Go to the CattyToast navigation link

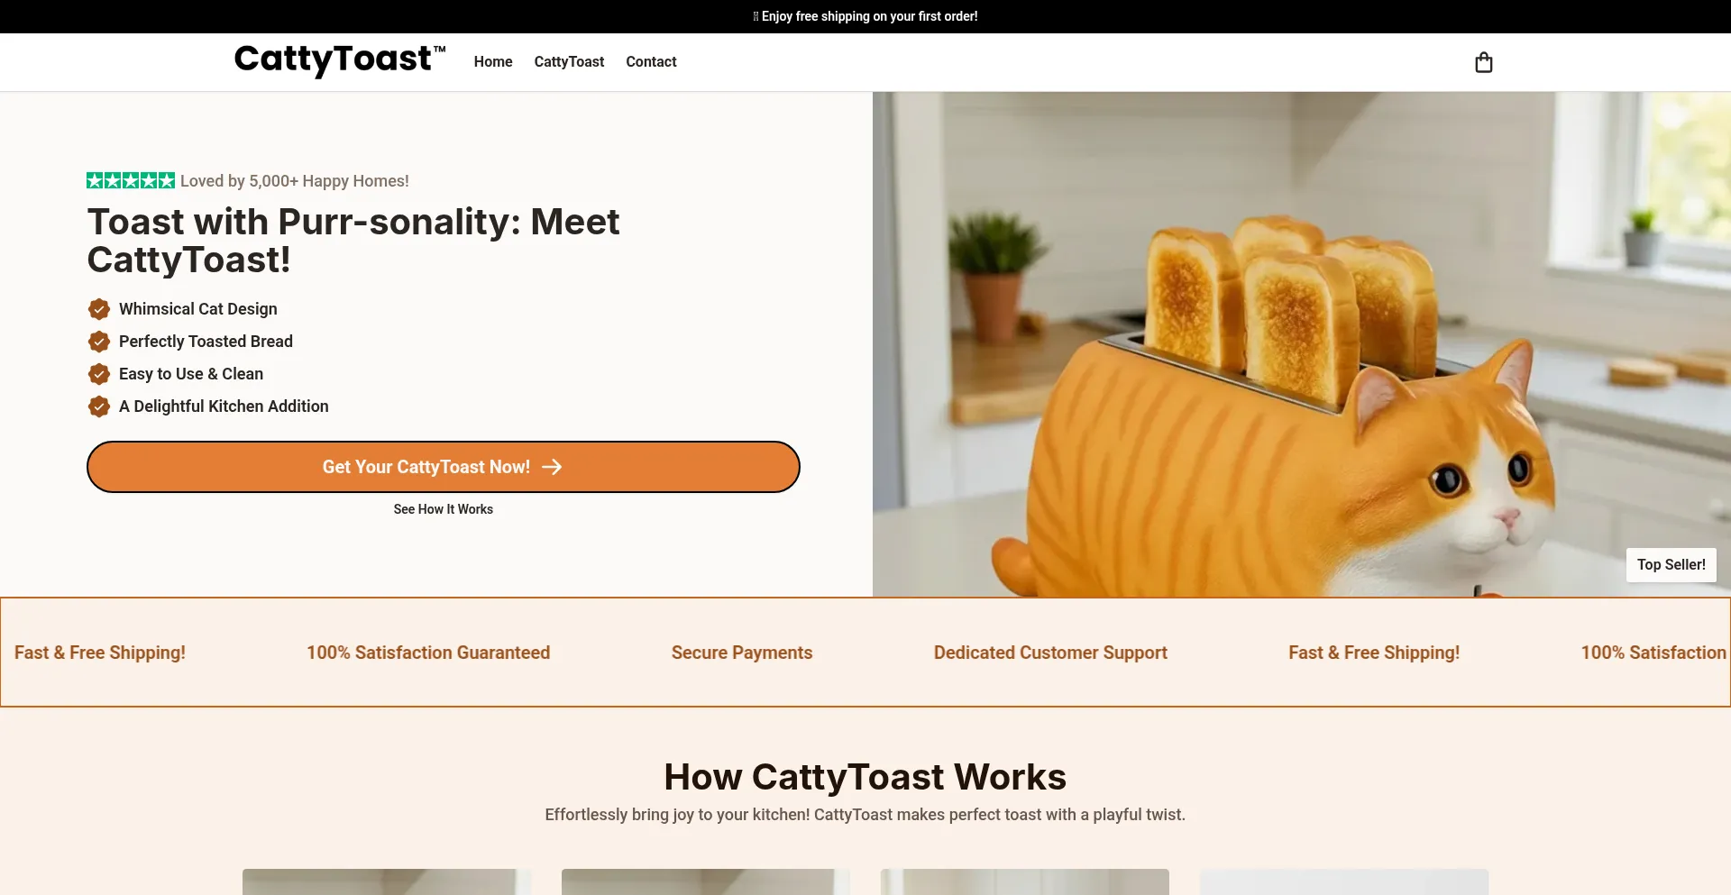pyautogui.click(x=569, y=61)
